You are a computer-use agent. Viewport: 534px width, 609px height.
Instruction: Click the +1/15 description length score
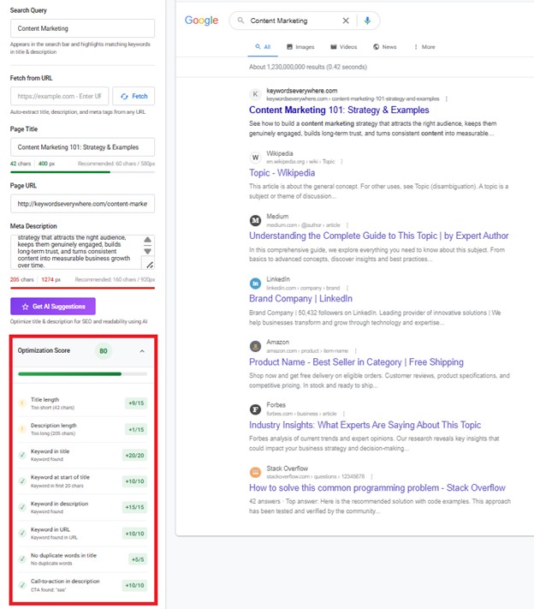136,429
